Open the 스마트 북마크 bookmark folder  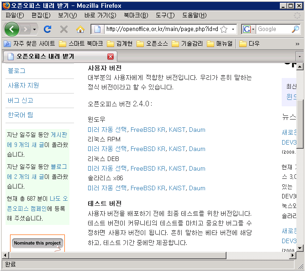coord(81,43)
